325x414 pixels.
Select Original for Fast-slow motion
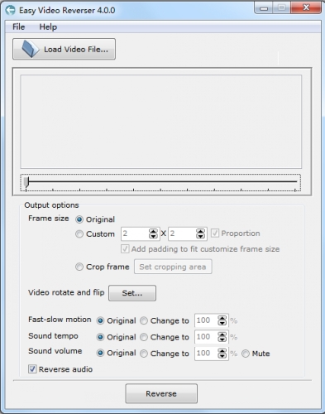100,320
